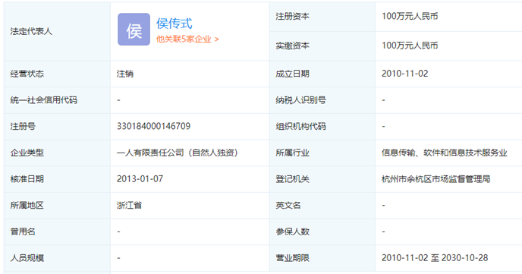Select the 参保人数 label

click(292, 231)
